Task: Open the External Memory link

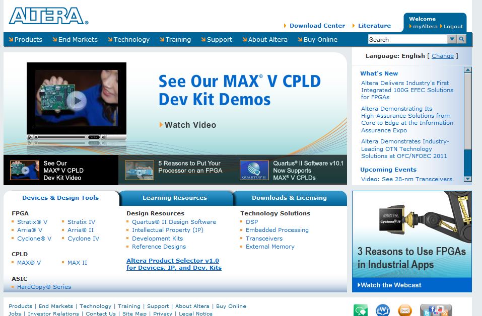Action: click(270, 247)
